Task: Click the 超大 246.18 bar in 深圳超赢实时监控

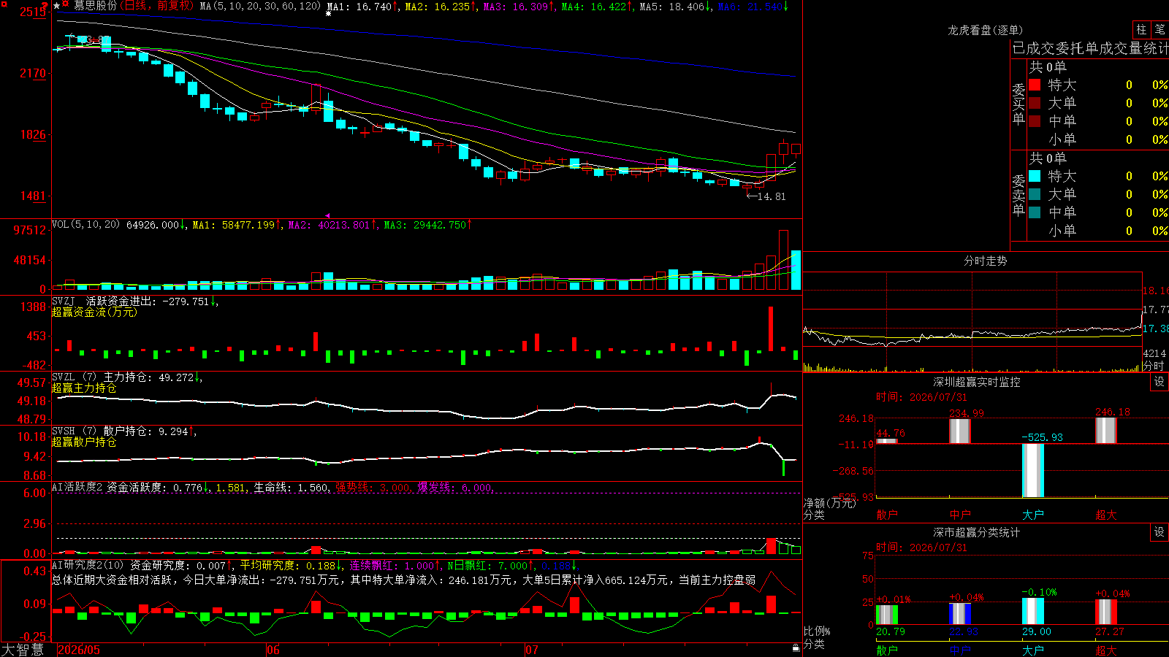Action: (x=1106, y=431)
